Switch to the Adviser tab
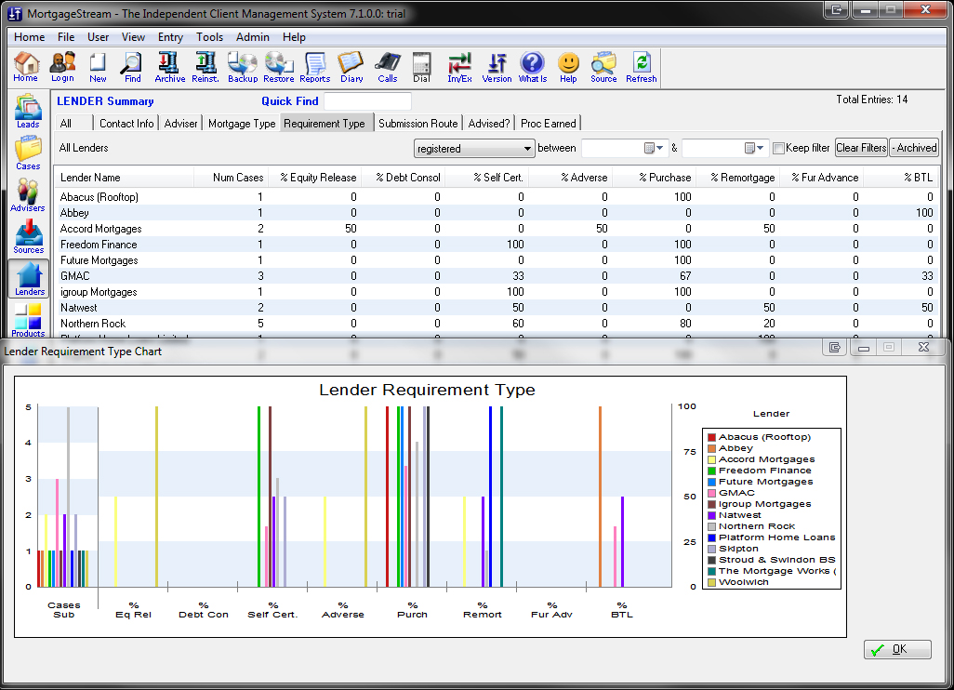The height and width of the screenshot is (690, 954). (180, 124)
